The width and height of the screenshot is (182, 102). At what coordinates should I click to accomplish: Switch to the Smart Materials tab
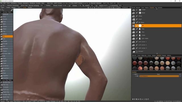(x=142, y=56)
